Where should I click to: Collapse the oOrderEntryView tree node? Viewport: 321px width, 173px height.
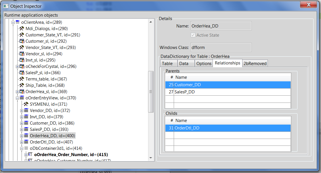point(17,98)
